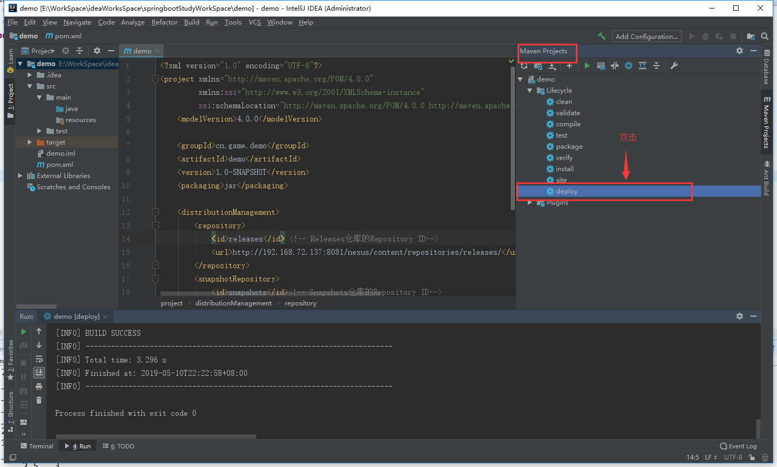
Task: Select the install lifecycle goal
Action: [565, 169]
